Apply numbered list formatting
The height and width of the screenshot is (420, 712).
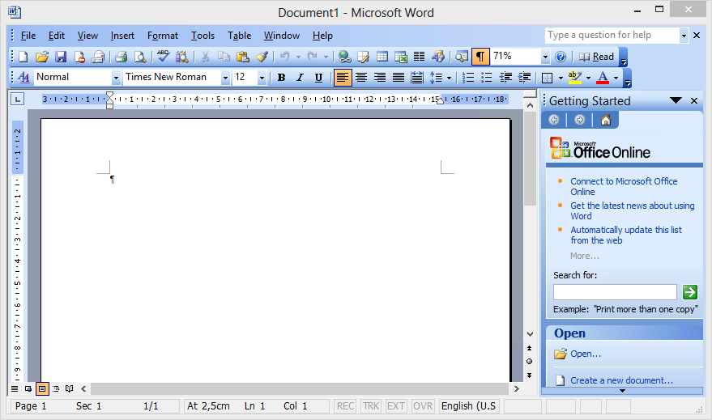[x=467, y=78]
